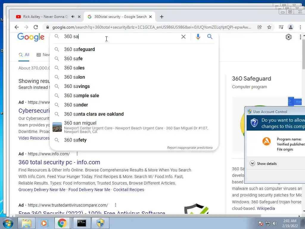
Task: Click the '360 Safeguard' knowledge panel title
Action: pyautogui.click(x=251, y=78)
